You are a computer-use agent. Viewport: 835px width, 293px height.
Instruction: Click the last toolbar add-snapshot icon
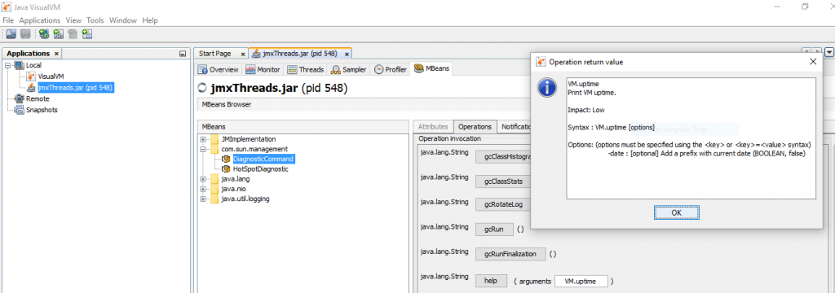point(87,34)
